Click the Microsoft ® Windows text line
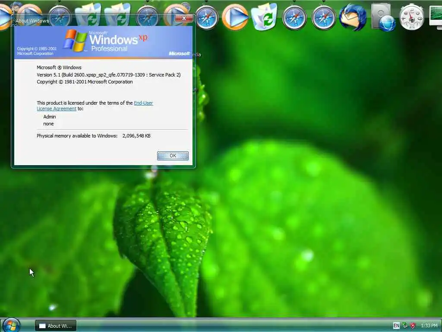 [x=59, y=67]
